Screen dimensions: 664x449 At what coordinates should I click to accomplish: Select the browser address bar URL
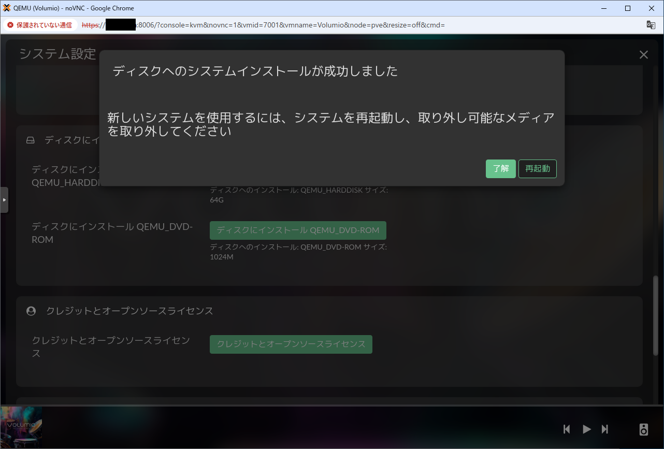(x=263, y=25)
